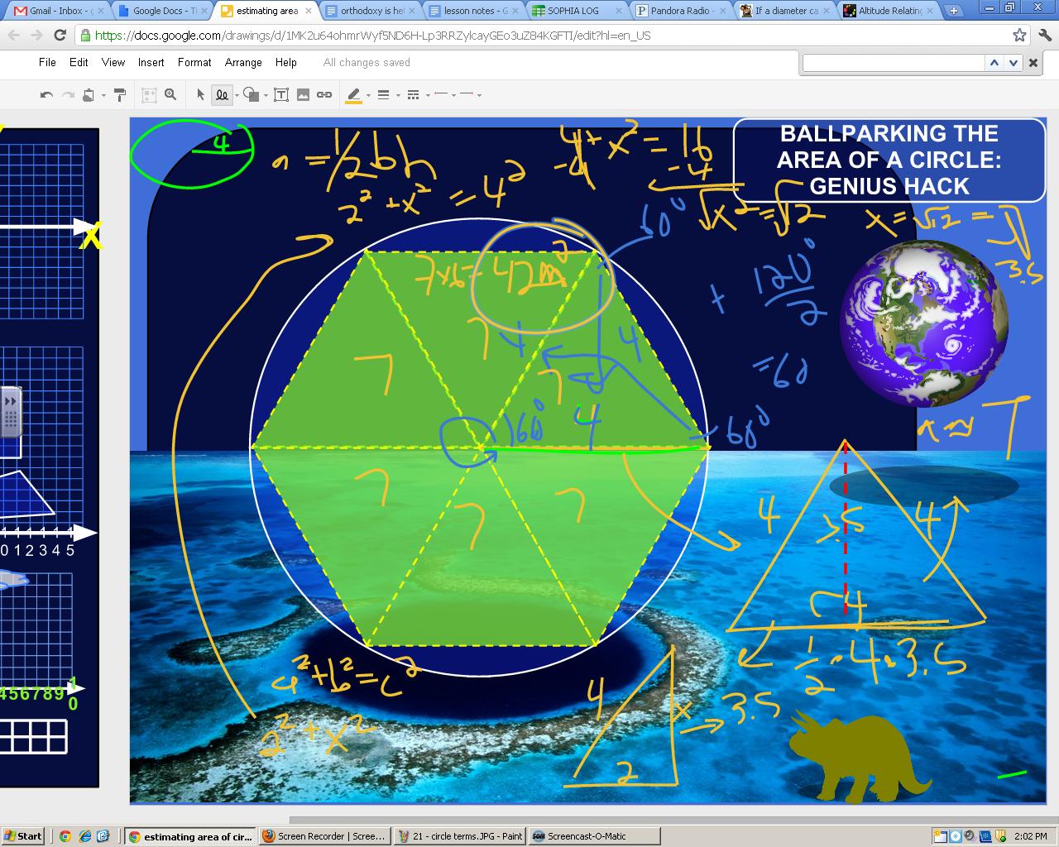
Task: Click the Insert link chain icon
Action: 324,95
